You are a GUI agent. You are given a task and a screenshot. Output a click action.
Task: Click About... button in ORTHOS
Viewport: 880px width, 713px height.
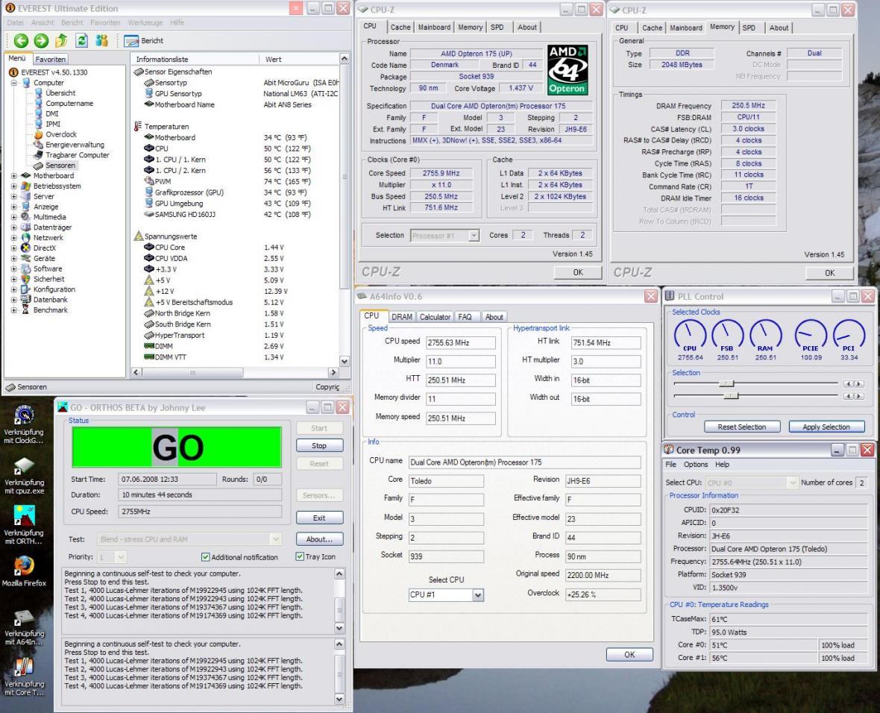(x=319, y=539)
